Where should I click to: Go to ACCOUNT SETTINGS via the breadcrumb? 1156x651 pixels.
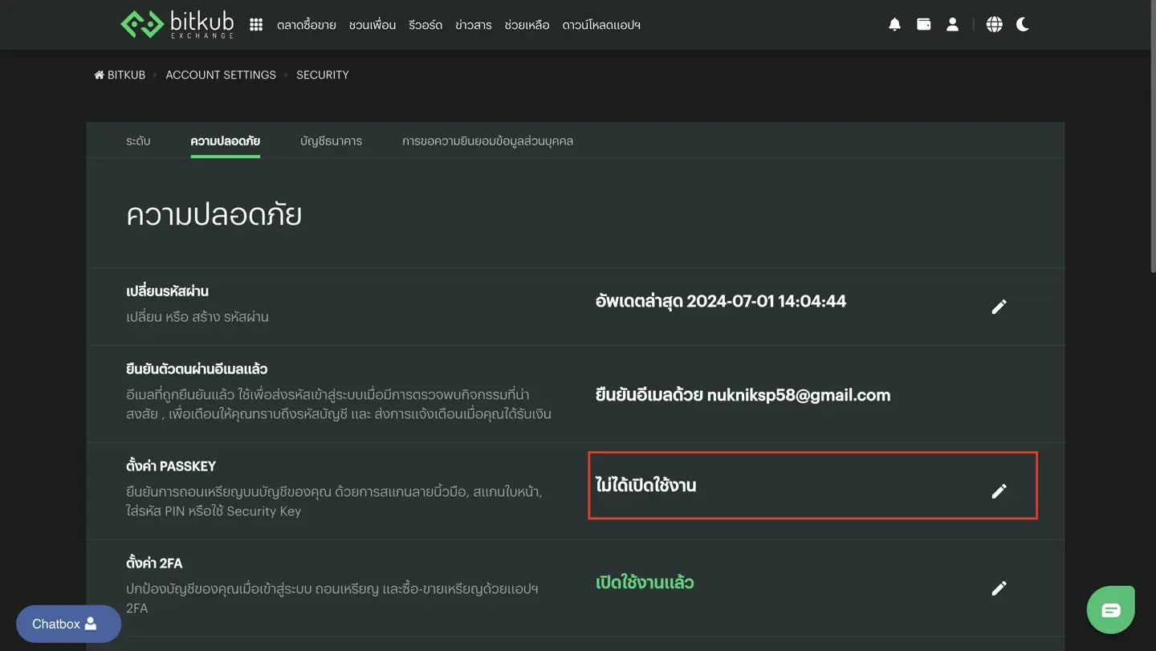point(220,74)
